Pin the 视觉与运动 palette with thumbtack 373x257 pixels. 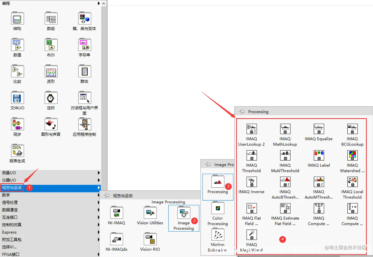(107, 196)
